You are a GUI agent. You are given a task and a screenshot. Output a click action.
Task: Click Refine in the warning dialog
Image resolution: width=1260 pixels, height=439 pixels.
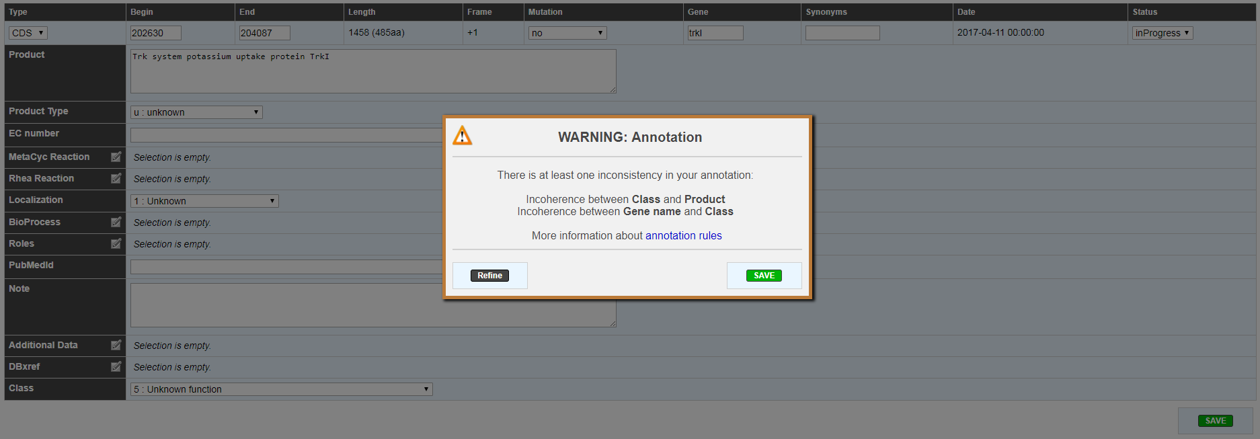click(490, 276)
